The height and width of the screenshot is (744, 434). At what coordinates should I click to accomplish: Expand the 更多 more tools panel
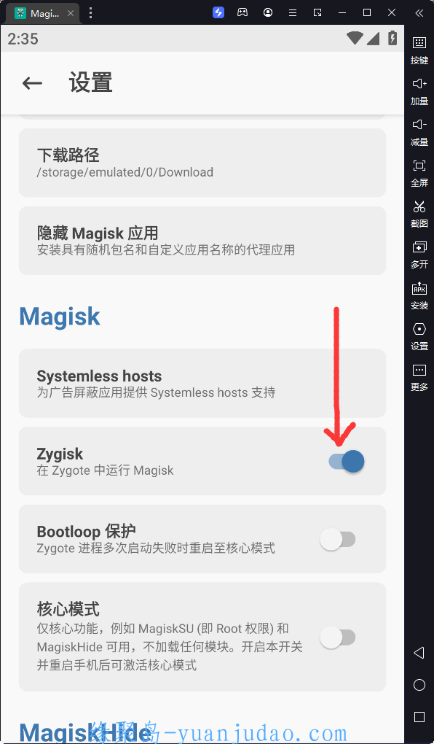click(419, 377)
